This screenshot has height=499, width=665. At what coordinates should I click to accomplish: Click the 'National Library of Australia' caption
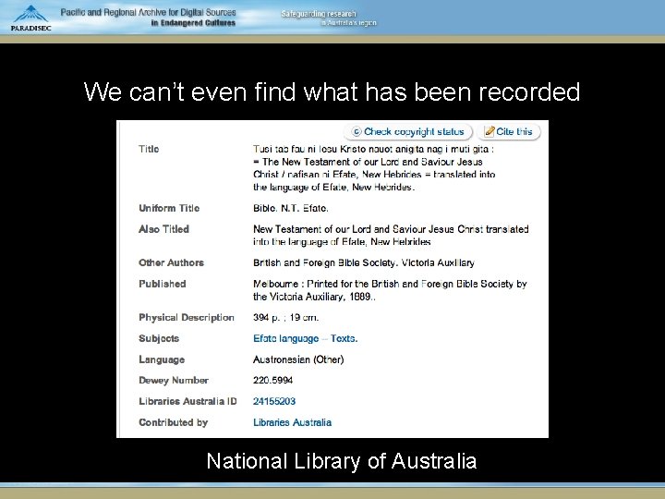click(x=342, y=461)
